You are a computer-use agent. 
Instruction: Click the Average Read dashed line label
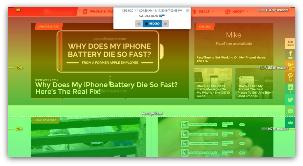(x=152, y=113)
